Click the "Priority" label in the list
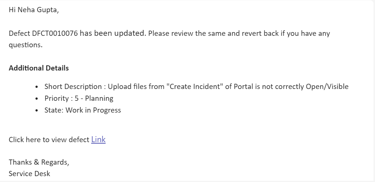The image size is (375, 182). click(57, 99)
